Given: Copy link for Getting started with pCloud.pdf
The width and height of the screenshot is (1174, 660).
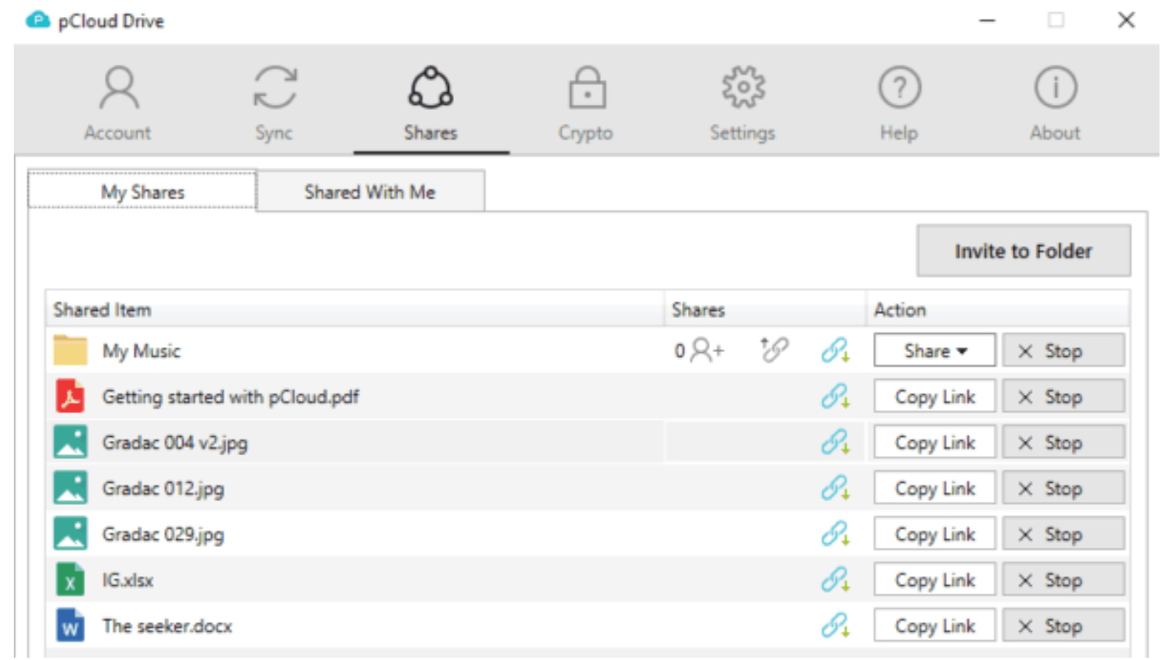Looking at the screenshot, I should (935, 396).
